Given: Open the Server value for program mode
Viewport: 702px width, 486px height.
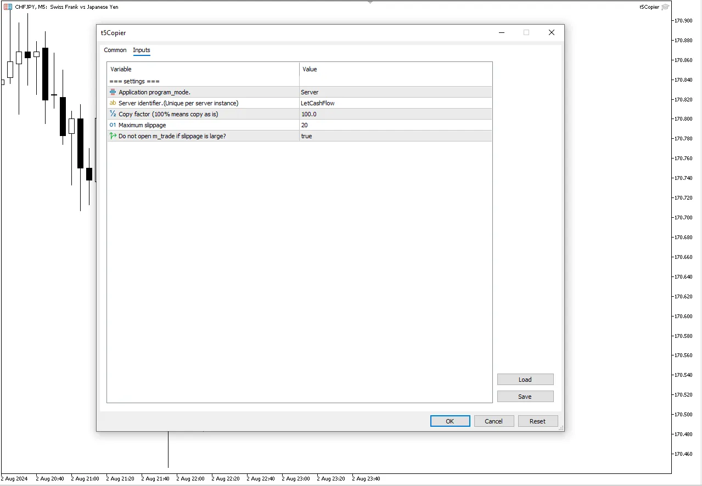Looking at the screenshot, I should [396, 92].
